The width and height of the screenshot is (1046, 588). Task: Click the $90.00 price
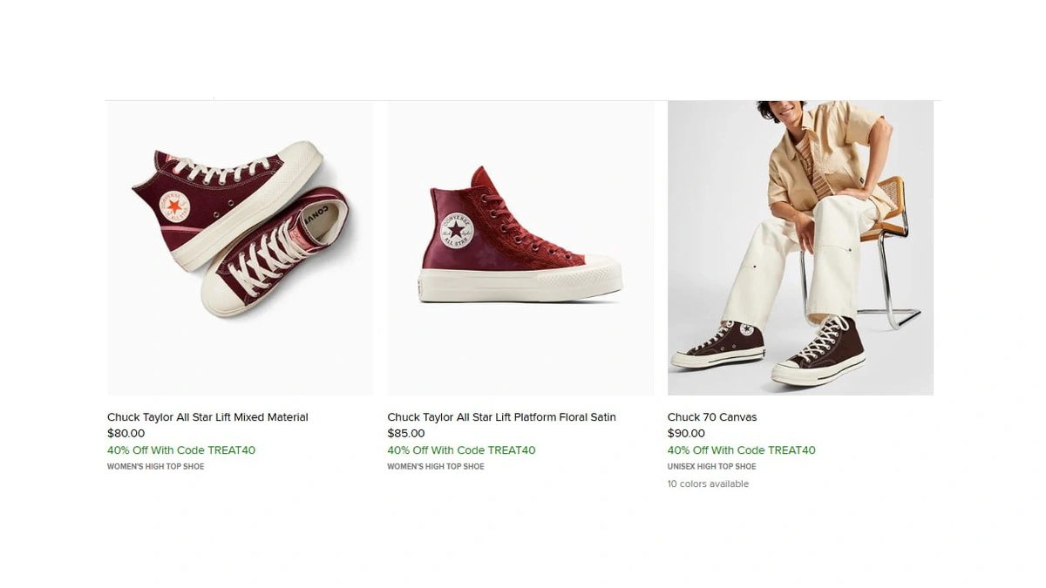point(686,434)
